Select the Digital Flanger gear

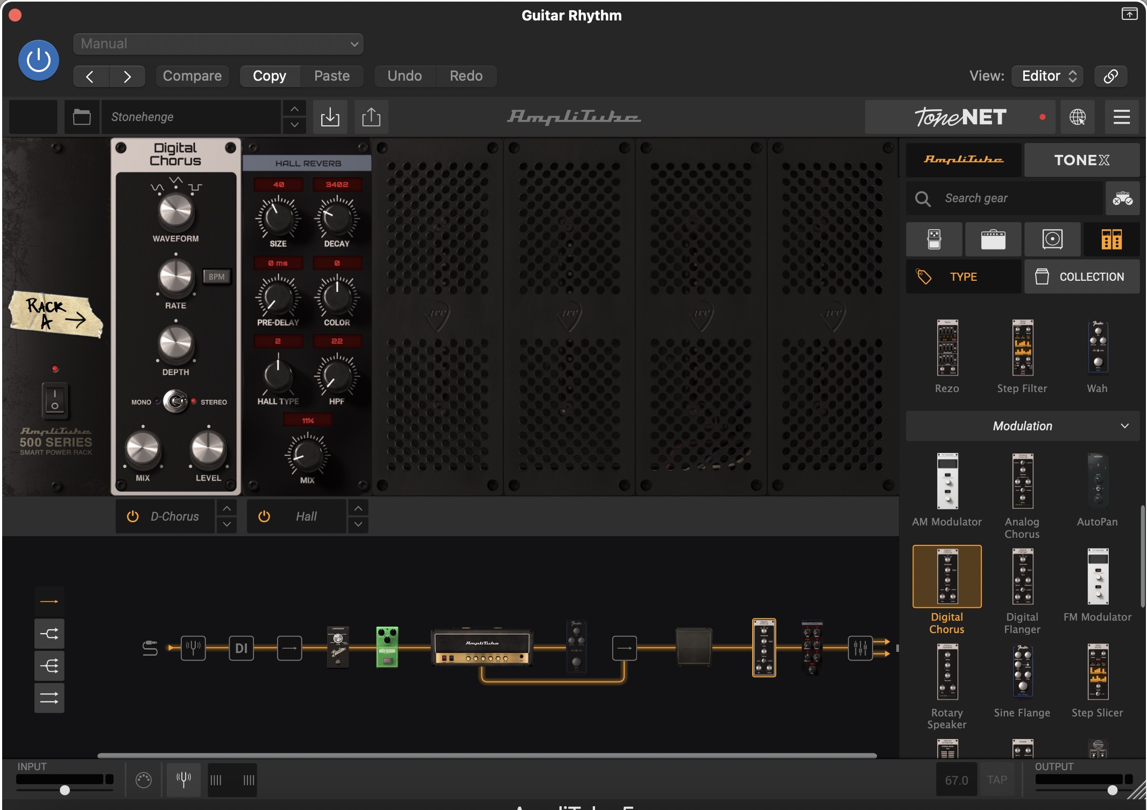[x=1022, y=591]
